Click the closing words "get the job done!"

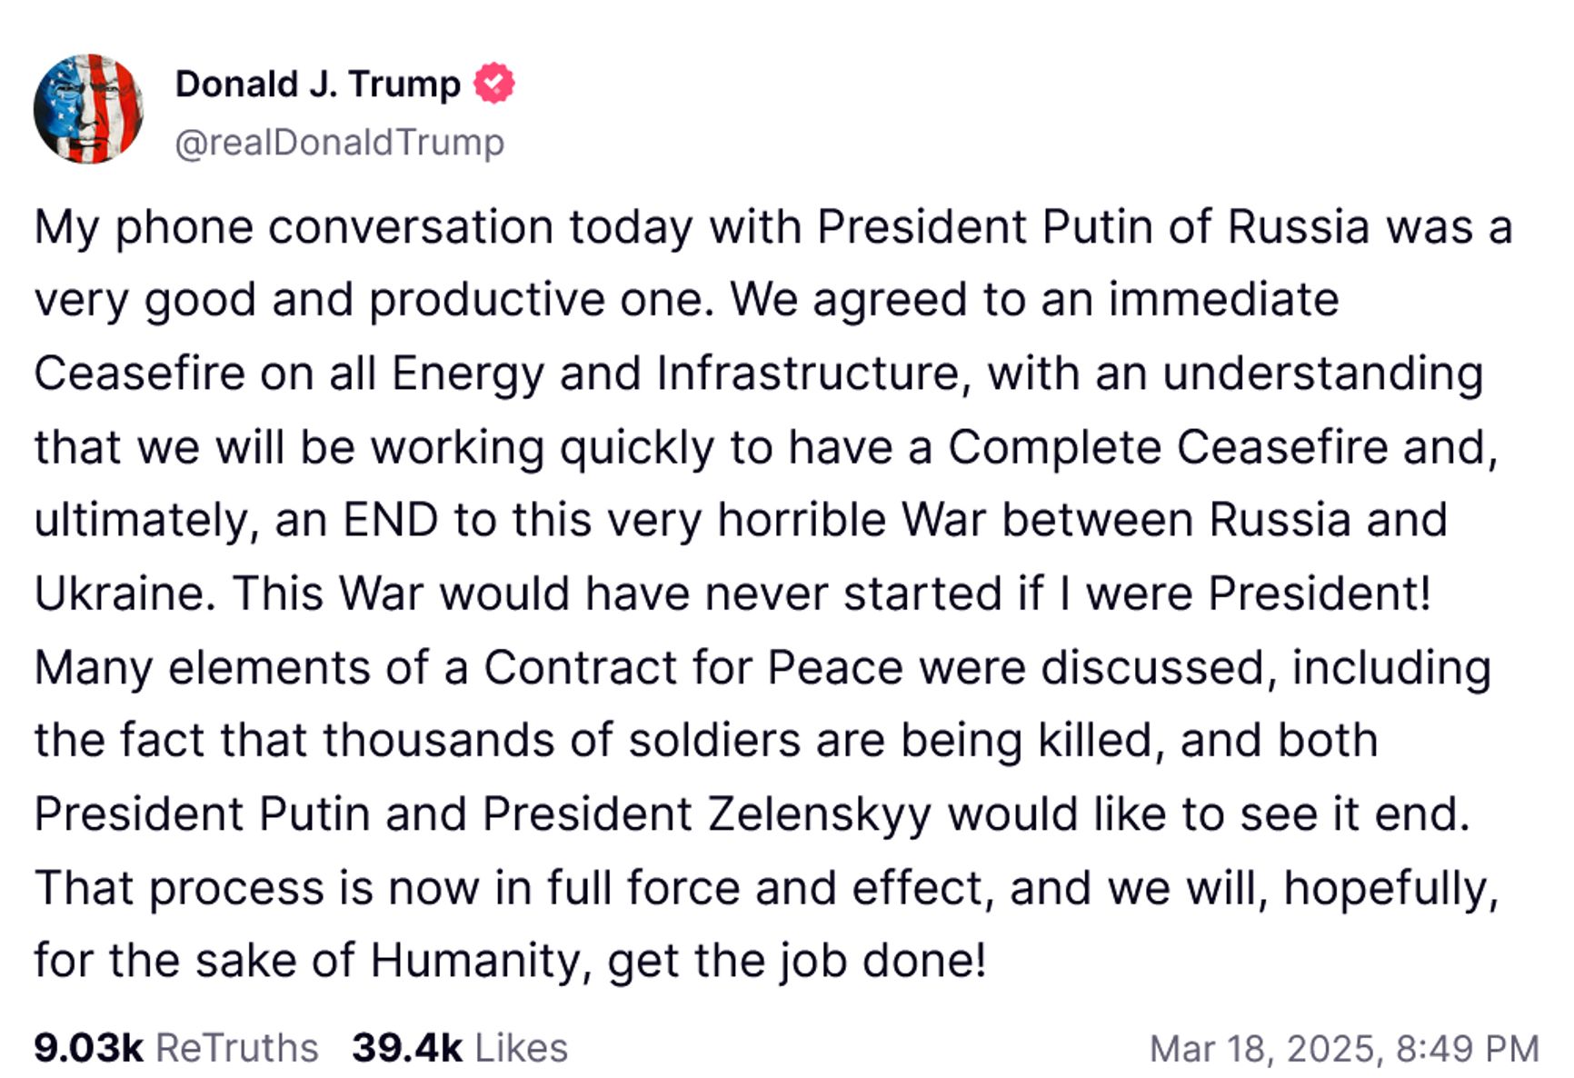tap(796, 961)
